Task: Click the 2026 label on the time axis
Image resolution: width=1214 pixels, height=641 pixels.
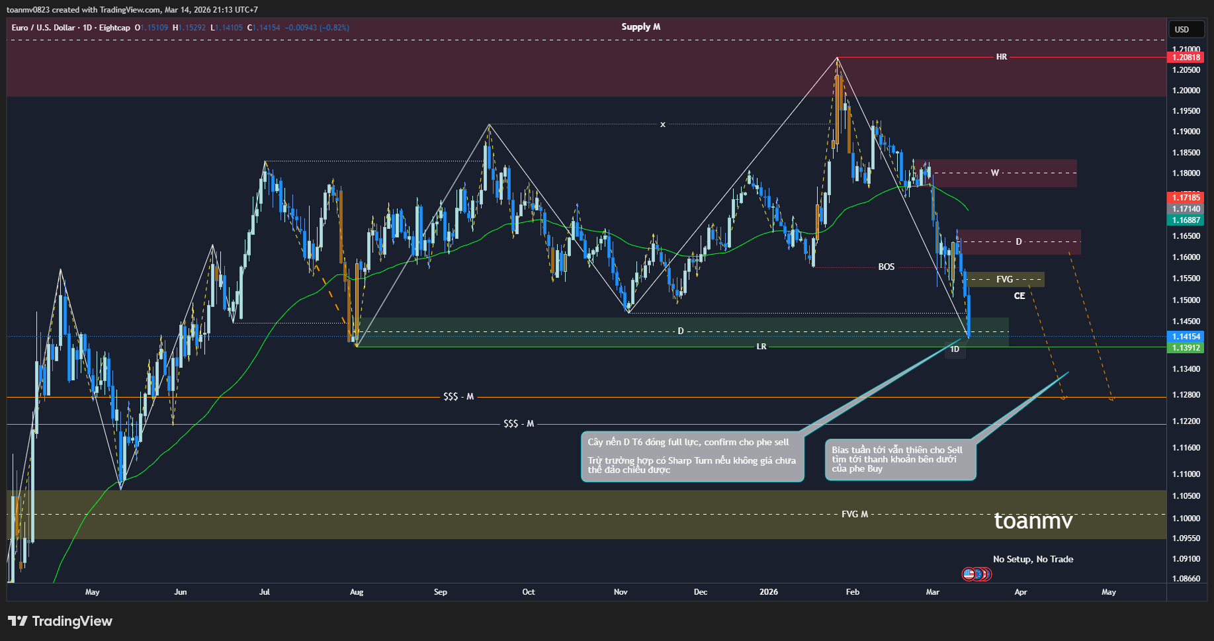Action: click(769, 592)
